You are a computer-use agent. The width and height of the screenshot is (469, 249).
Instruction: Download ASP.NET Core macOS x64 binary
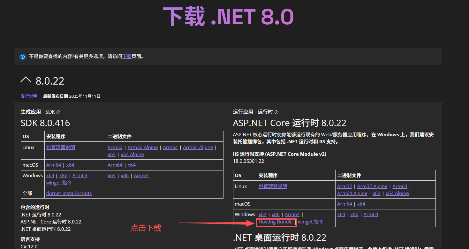point(361,204)
